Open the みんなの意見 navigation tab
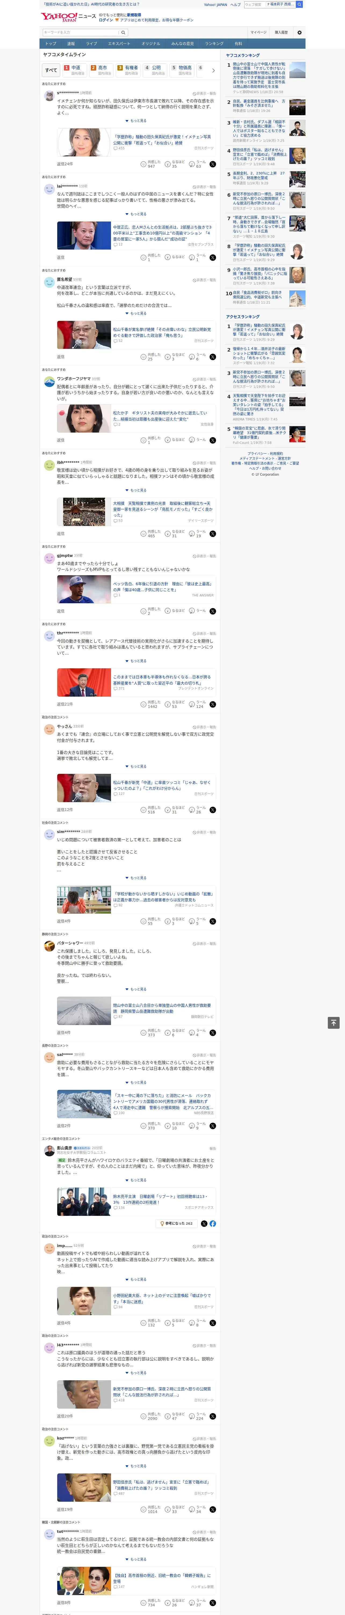Screen dimensions: 345x1615 (182, 44)
